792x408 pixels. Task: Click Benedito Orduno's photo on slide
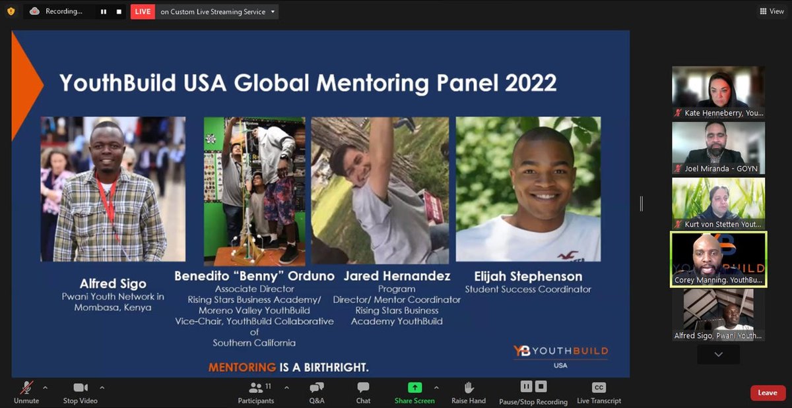click(x=254, y=191)
